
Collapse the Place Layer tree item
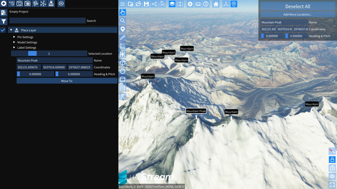[11, 30]
